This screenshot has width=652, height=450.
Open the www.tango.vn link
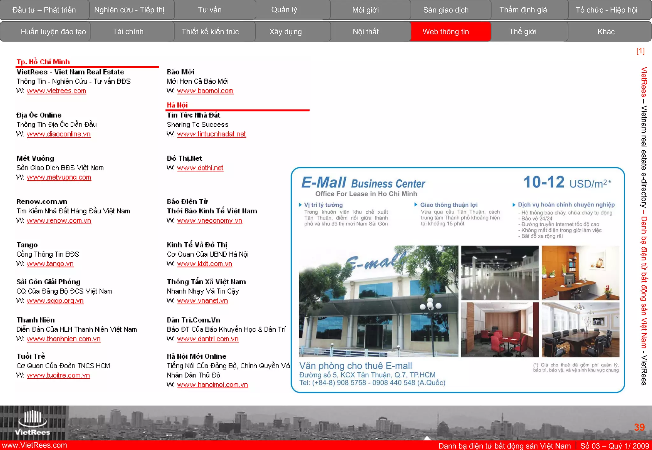click(x=50, y=264)
